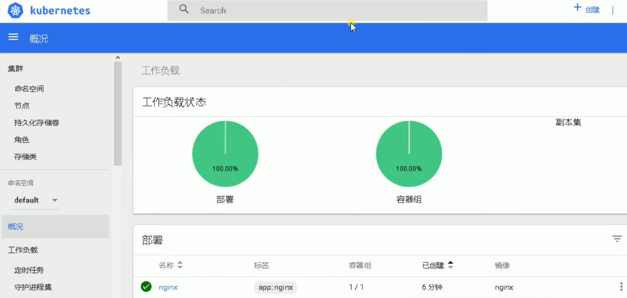Open the nginx row actions menu
The height and width of the screenshot is (298, 627).
621,286
